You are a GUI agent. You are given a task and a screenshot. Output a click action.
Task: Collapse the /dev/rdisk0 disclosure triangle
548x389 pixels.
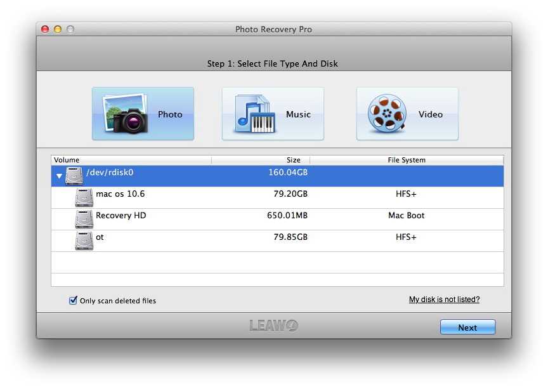coord(59,176)
